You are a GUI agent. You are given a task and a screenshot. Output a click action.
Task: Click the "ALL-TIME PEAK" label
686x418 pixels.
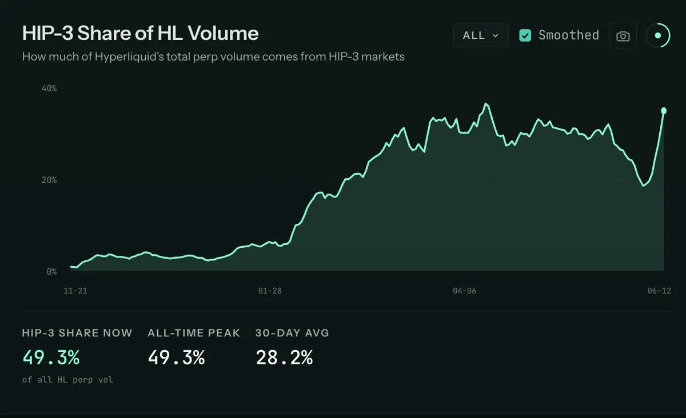tap(194, 333)
